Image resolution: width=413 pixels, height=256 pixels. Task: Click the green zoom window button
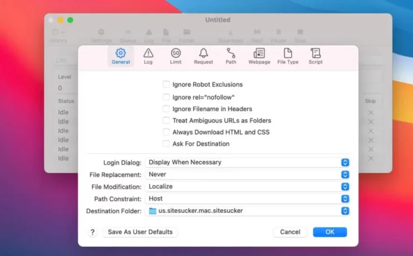click(70, 20)
